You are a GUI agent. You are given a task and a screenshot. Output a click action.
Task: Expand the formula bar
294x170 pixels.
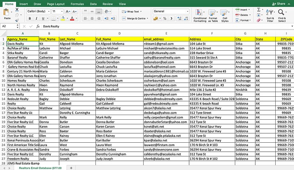click(x=292, y=26)
